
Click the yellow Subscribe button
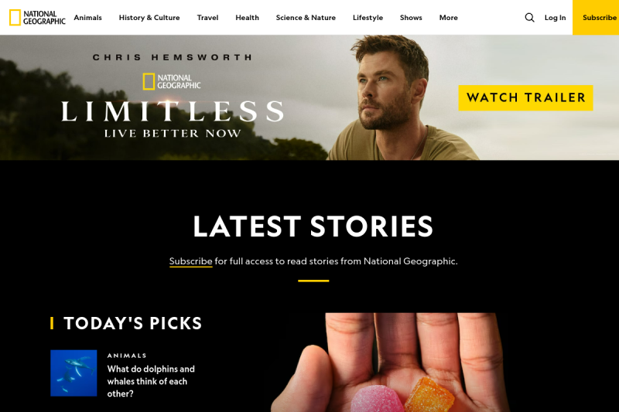(x=596, y=17)
